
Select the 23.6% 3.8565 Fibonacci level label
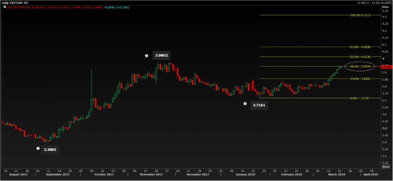click(x=360, y=79)
